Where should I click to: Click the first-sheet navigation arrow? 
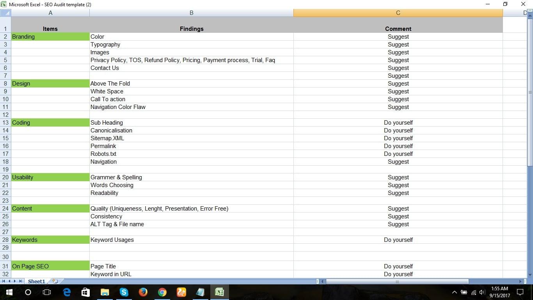point(4,281)
